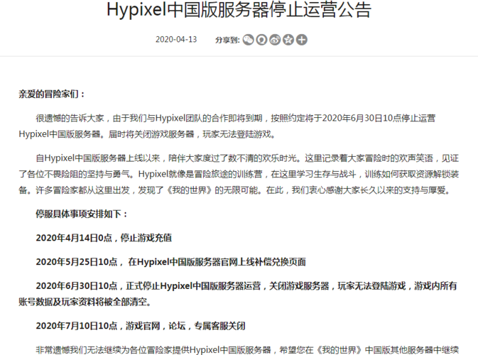This screenshot has height=355, width=478.
Task: Click 玩家无法登陆游戏 ending the first paragraph
Action: 234,133
